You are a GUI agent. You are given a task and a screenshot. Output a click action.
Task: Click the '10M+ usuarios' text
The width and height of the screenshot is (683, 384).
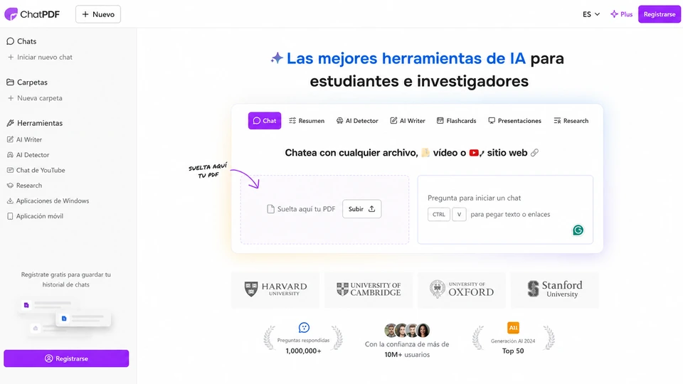click(x=407, y=355)
